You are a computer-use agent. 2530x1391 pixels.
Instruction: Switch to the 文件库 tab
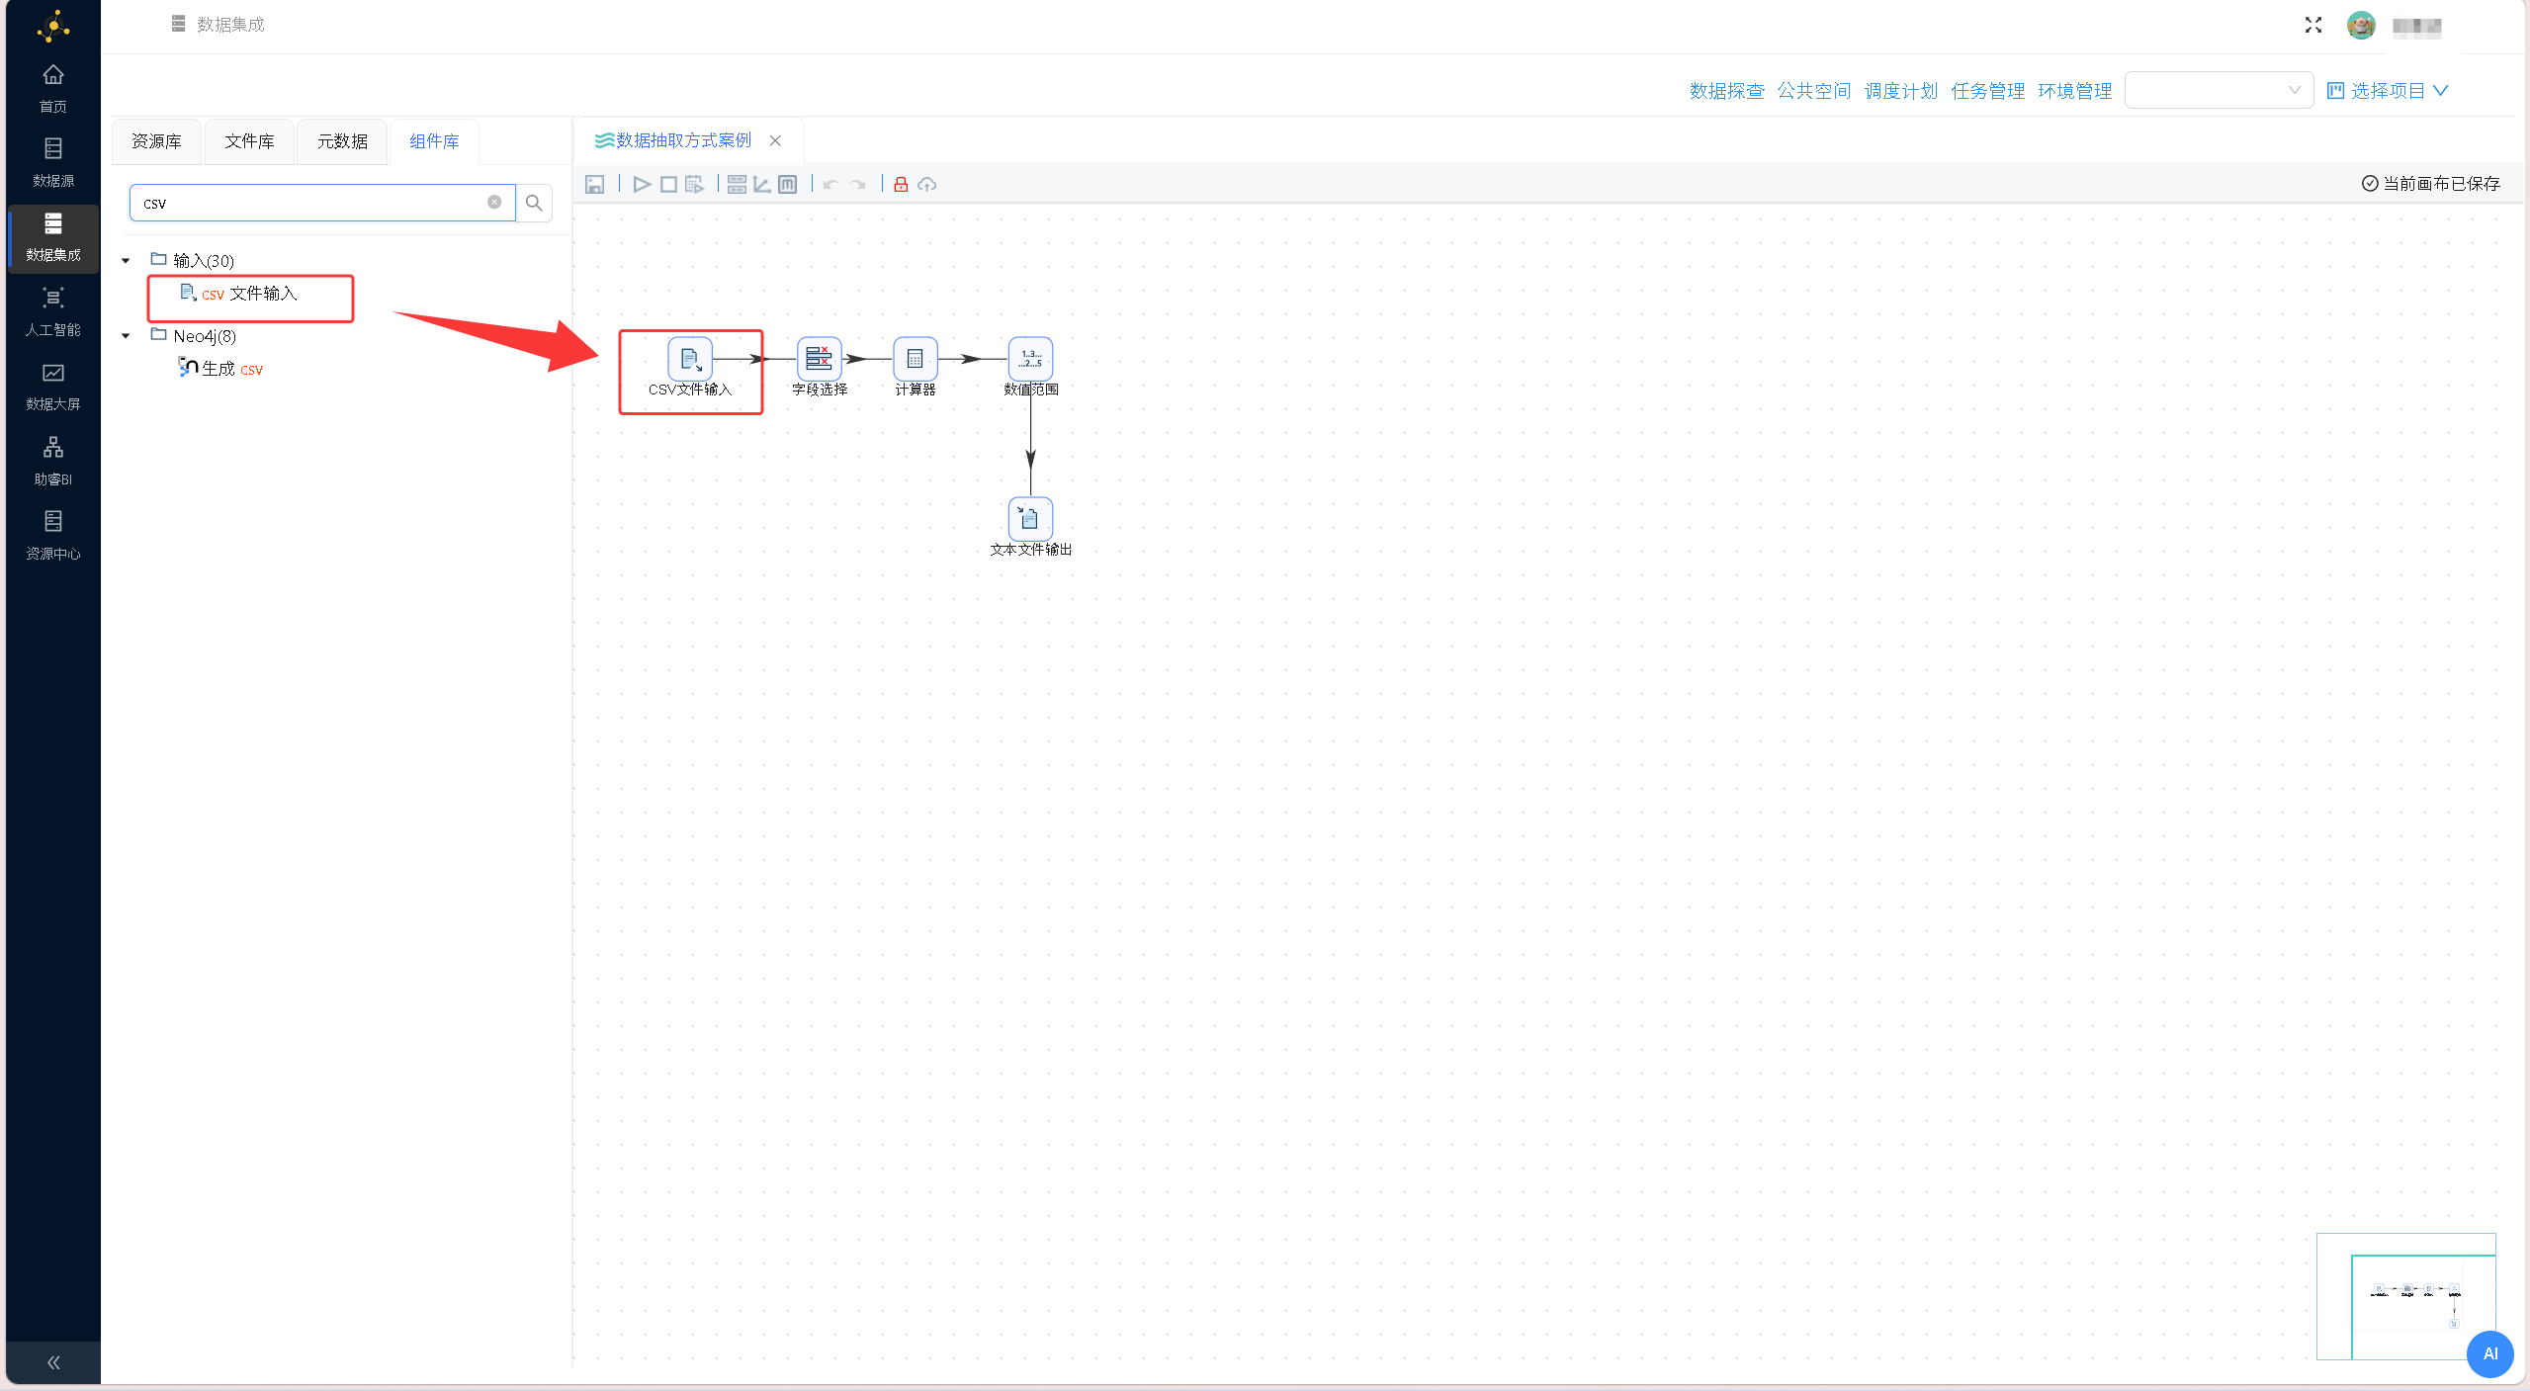249,141
